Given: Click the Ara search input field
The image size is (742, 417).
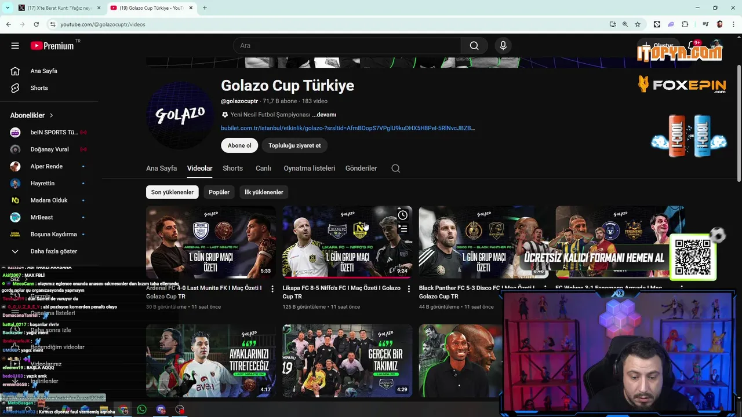Looking at the screenshot, I should pyautogui.click(x=347, y=46).
